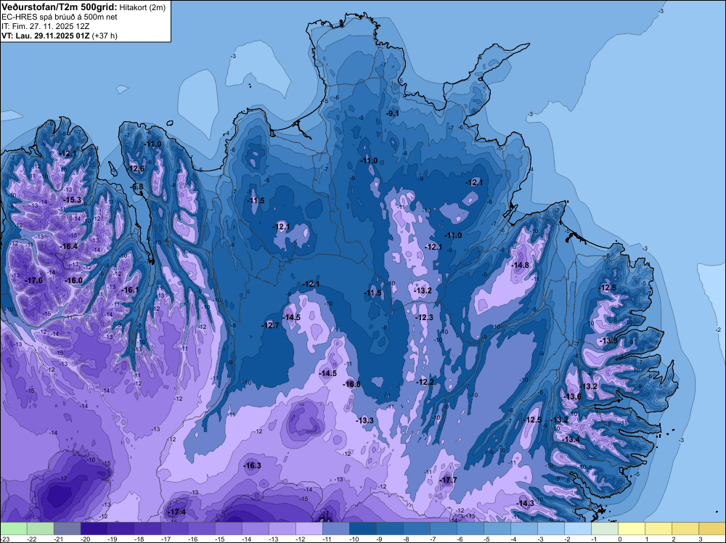Select the 'VT: Lau. 29.11.2025 01Z' line
Screen dimensions: 726x543
pyautogui.click(x=46, y=36)
